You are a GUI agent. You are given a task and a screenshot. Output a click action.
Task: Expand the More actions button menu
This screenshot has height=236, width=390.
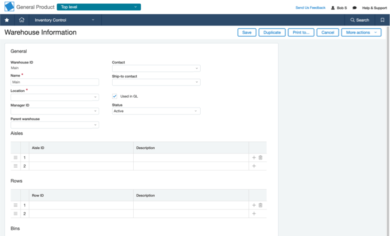pos(361,32)
